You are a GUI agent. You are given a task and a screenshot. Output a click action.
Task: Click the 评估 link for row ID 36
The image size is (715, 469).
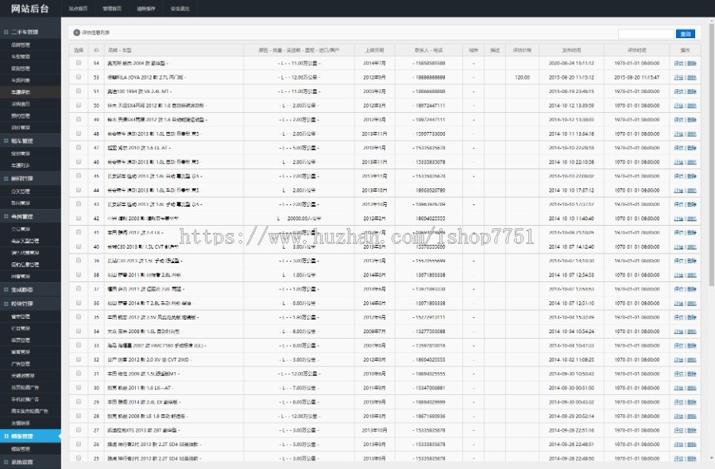678,303
